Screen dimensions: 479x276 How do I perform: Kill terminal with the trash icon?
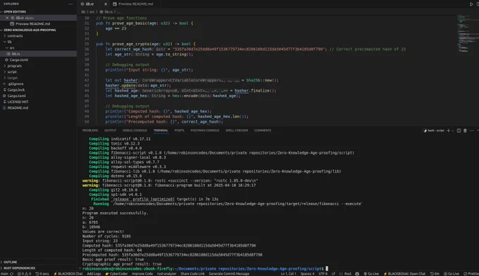pyautogui.click(x=465, y=131)
